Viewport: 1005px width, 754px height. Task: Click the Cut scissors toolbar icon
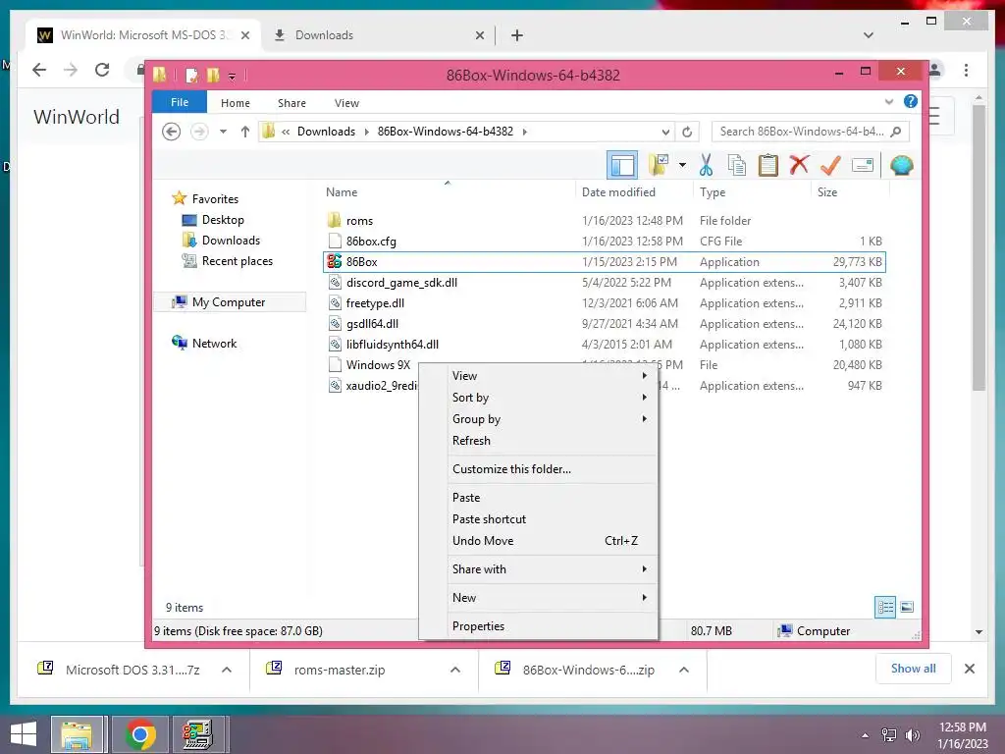(706, 165)
